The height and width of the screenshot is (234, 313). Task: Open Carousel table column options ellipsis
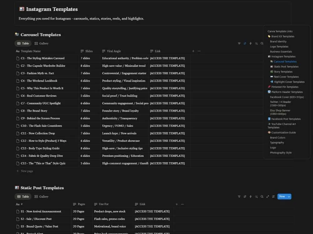coord(199,51)
